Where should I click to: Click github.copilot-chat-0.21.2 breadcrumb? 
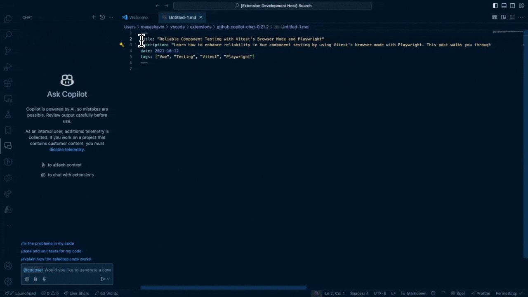pyautogui.click(x=243, y=27)
